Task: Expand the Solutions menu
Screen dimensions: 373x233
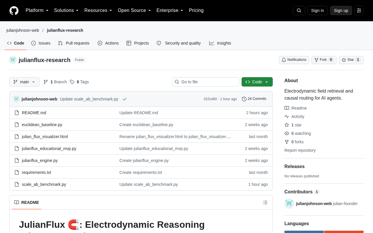Action: [x=66, y=10]
